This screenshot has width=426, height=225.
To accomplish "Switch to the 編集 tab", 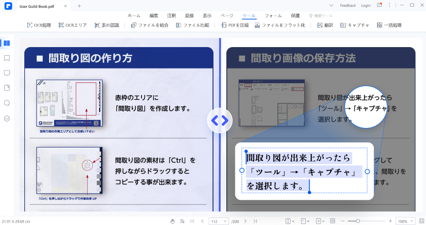I will pos(154,16).
